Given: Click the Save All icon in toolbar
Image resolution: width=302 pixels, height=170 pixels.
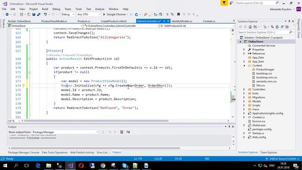Looking at the screenshot, I should 39,15.
